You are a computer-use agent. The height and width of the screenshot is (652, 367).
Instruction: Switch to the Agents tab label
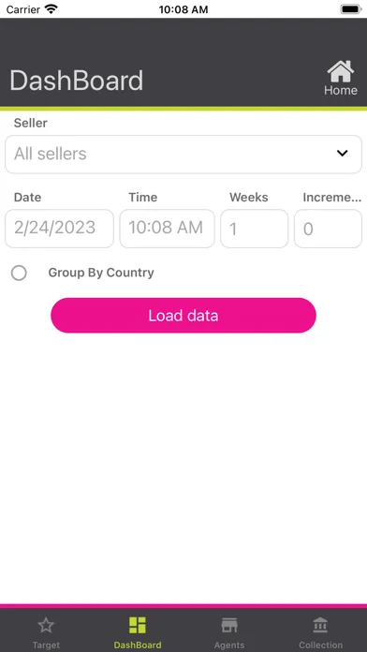coord(229,645)
